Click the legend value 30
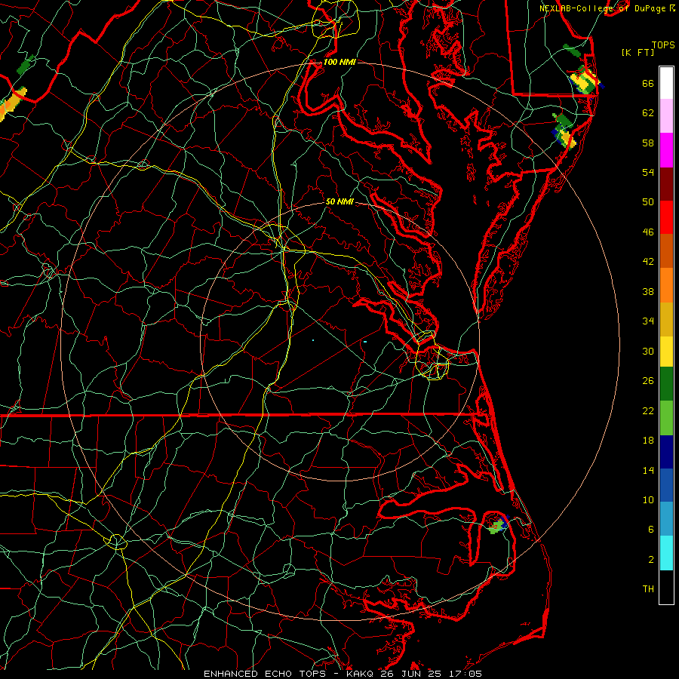 coord(648,351)
